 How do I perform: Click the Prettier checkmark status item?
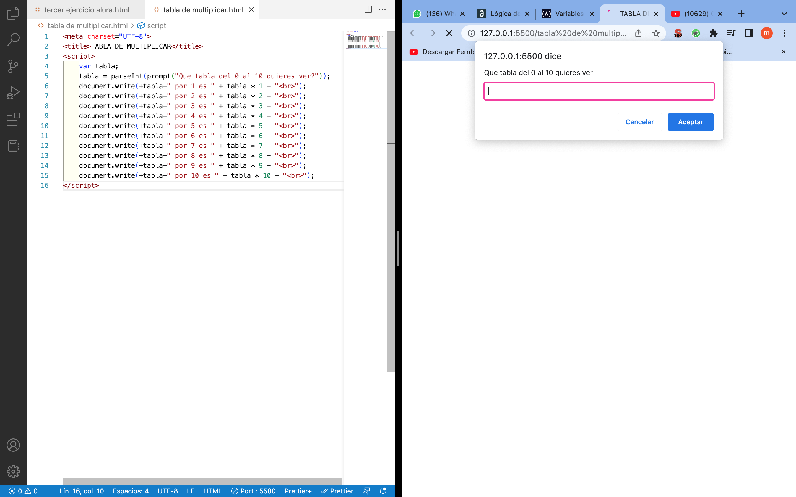pyautogui.click(x=337, y=491)
